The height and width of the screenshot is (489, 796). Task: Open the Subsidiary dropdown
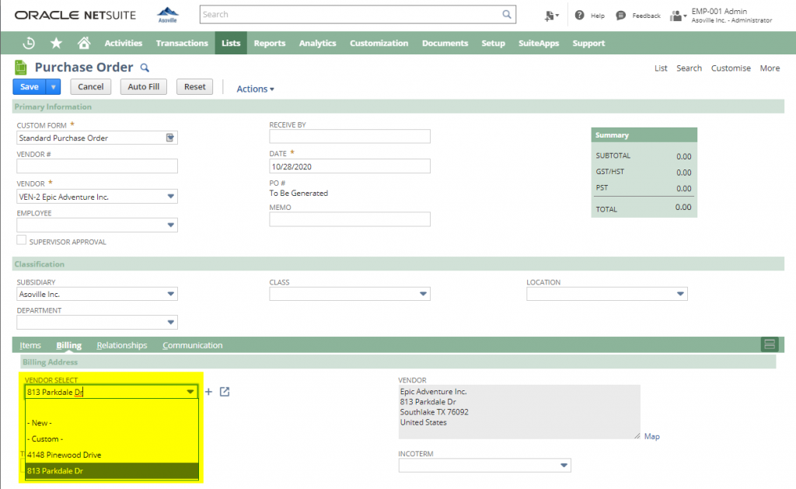[170, 294]
